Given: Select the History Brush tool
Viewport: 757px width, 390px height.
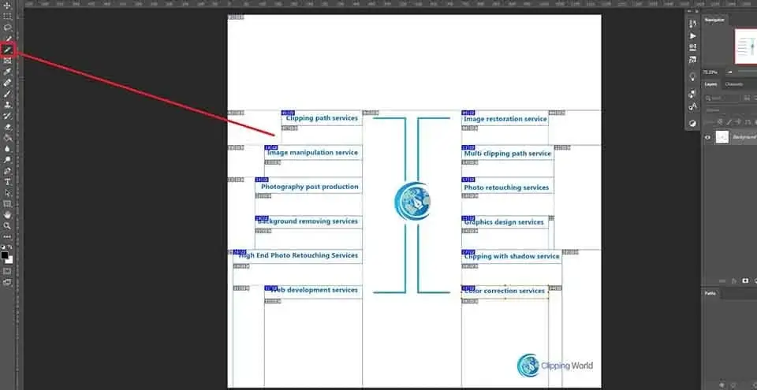Looking at the screenshot, I should coord(7,116).
